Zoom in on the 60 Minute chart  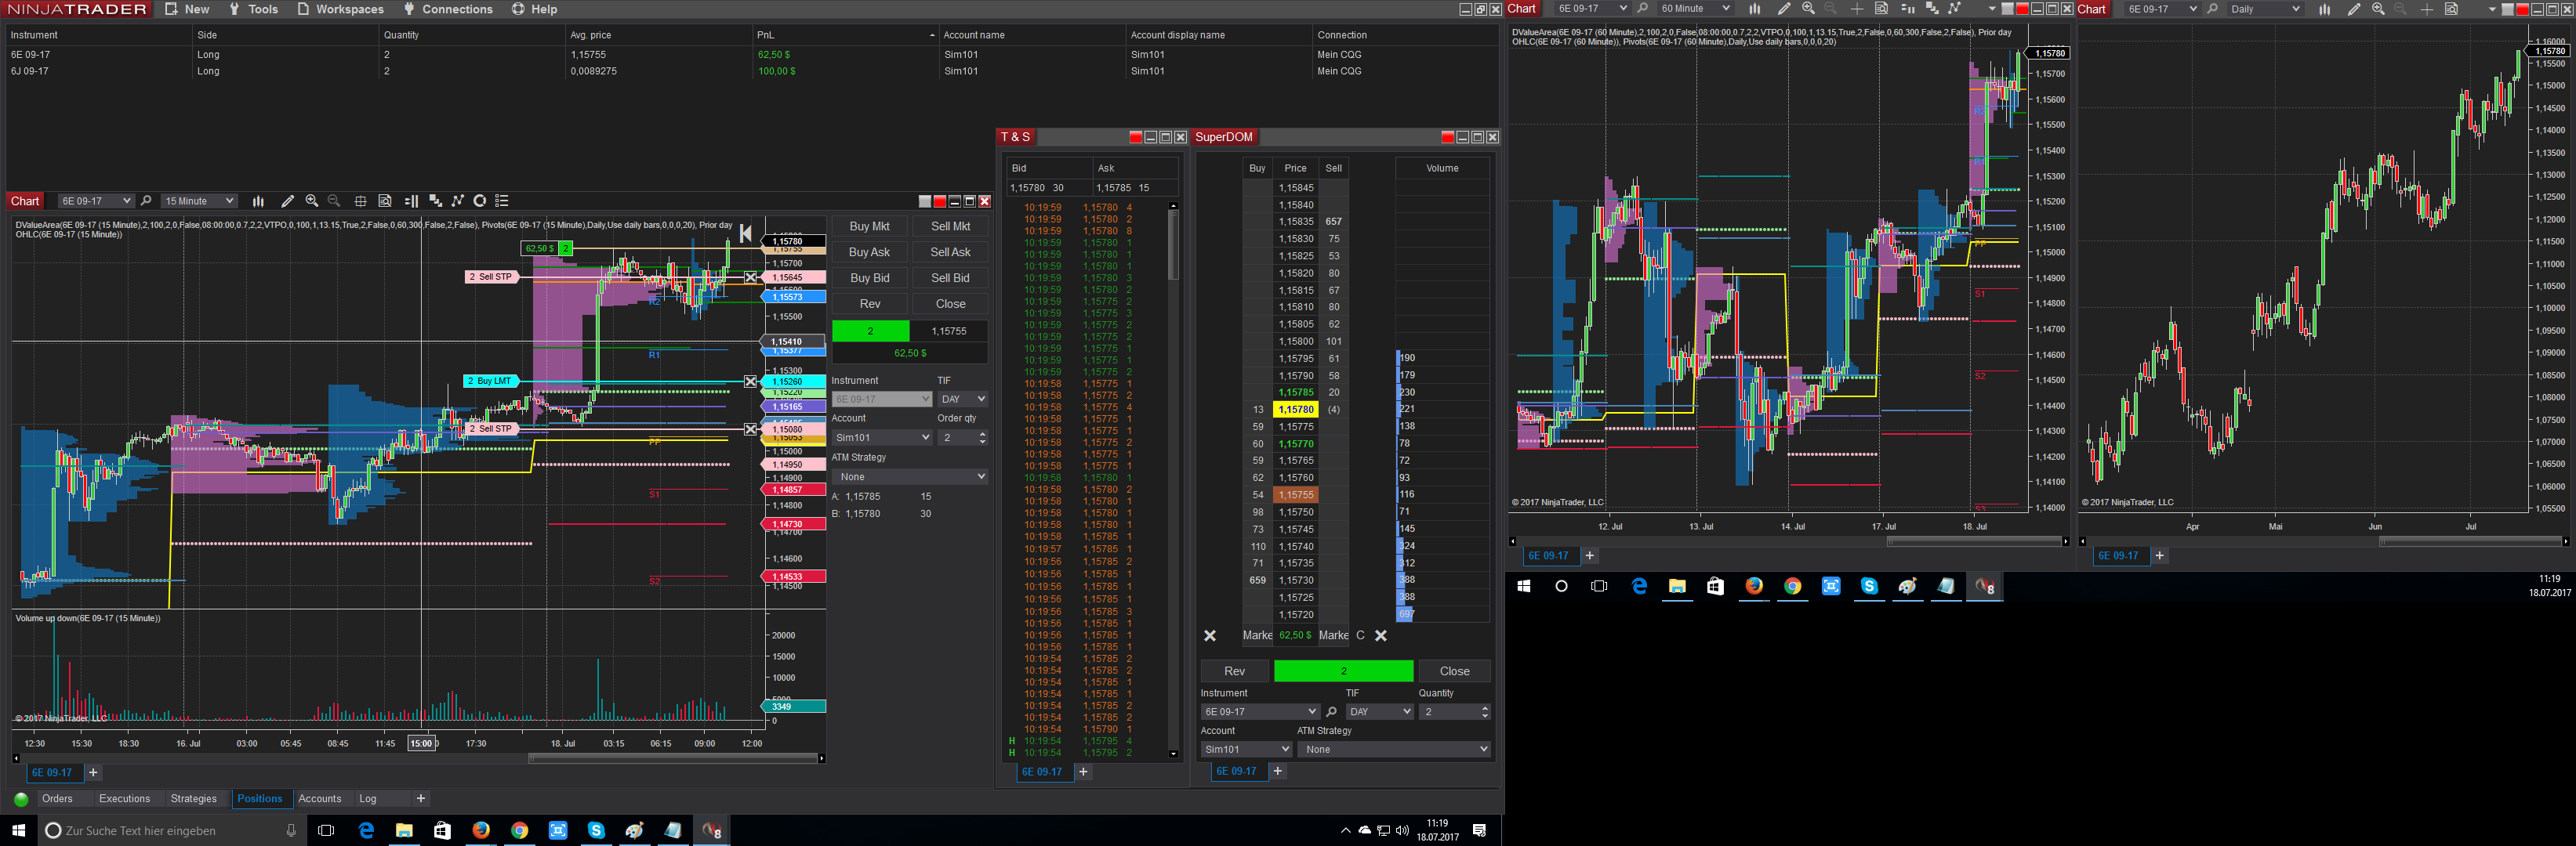click(1808, 9)
